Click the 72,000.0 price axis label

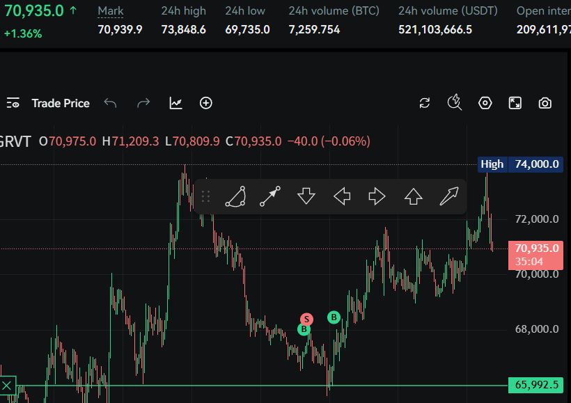tap(537, 219)
